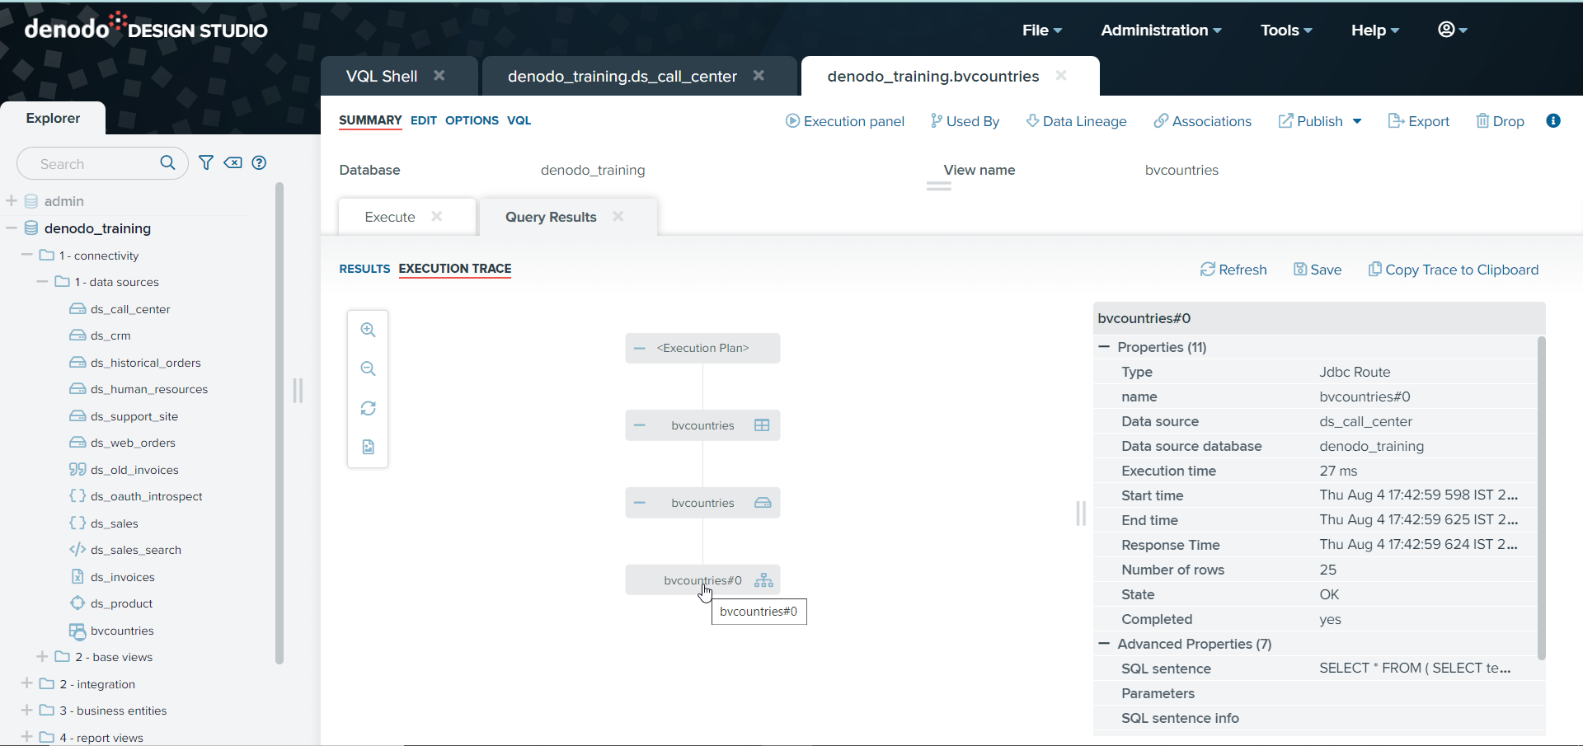Switch to the VQL Shell tab
The image size is (1583, 746).
(382, 77)
